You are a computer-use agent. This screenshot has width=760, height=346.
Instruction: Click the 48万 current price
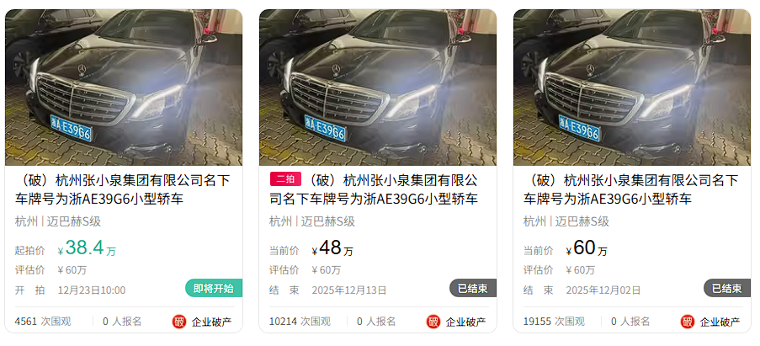(x=332, y=248)
